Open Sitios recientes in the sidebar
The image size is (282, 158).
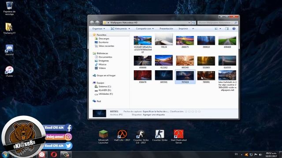[x=106, y=46]
